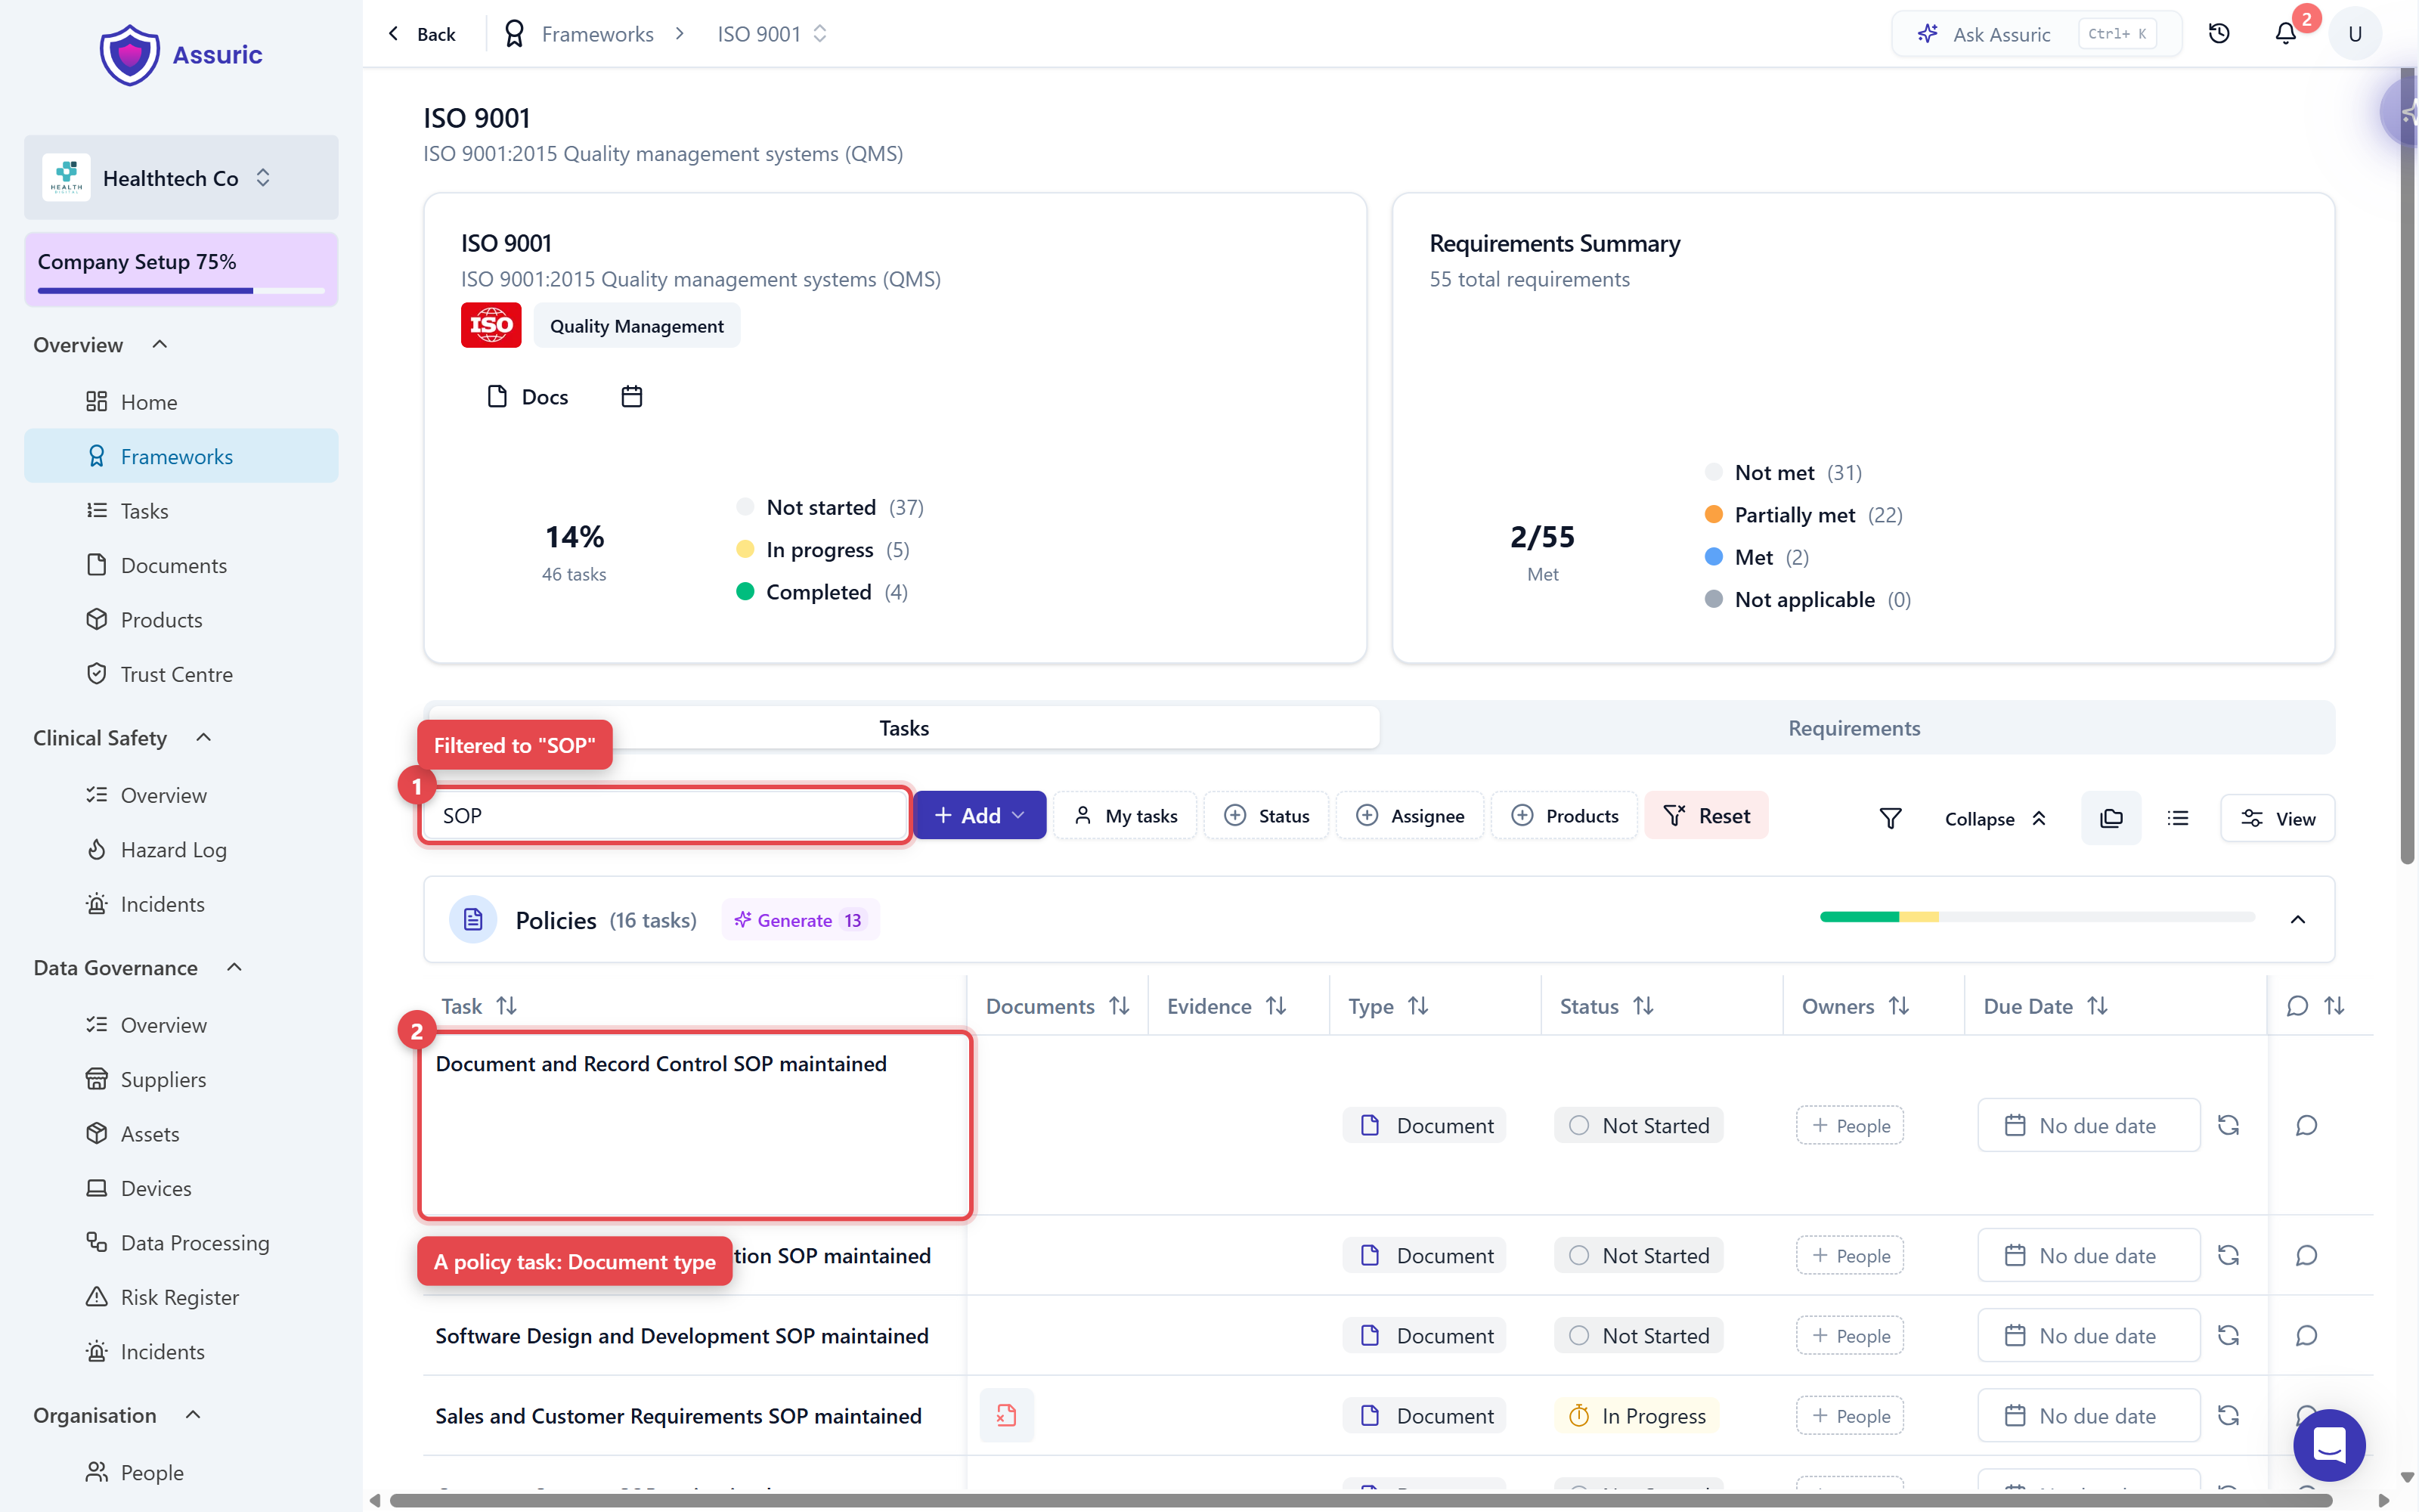Viewport: 2419px width, 1512px height.
Task: Toggle the My tasks filter
Action: point(1126,815)
